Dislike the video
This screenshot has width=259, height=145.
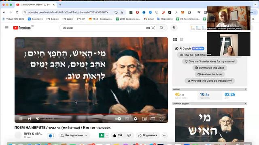click(129, 135)
